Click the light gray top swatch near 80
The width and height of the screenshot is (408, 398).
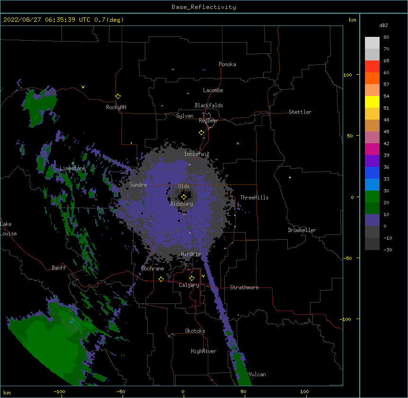click(x=372, y=43)
